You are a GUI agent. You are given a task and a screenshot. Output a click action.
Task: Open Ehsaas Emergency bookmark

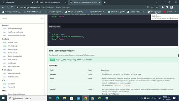54,12
